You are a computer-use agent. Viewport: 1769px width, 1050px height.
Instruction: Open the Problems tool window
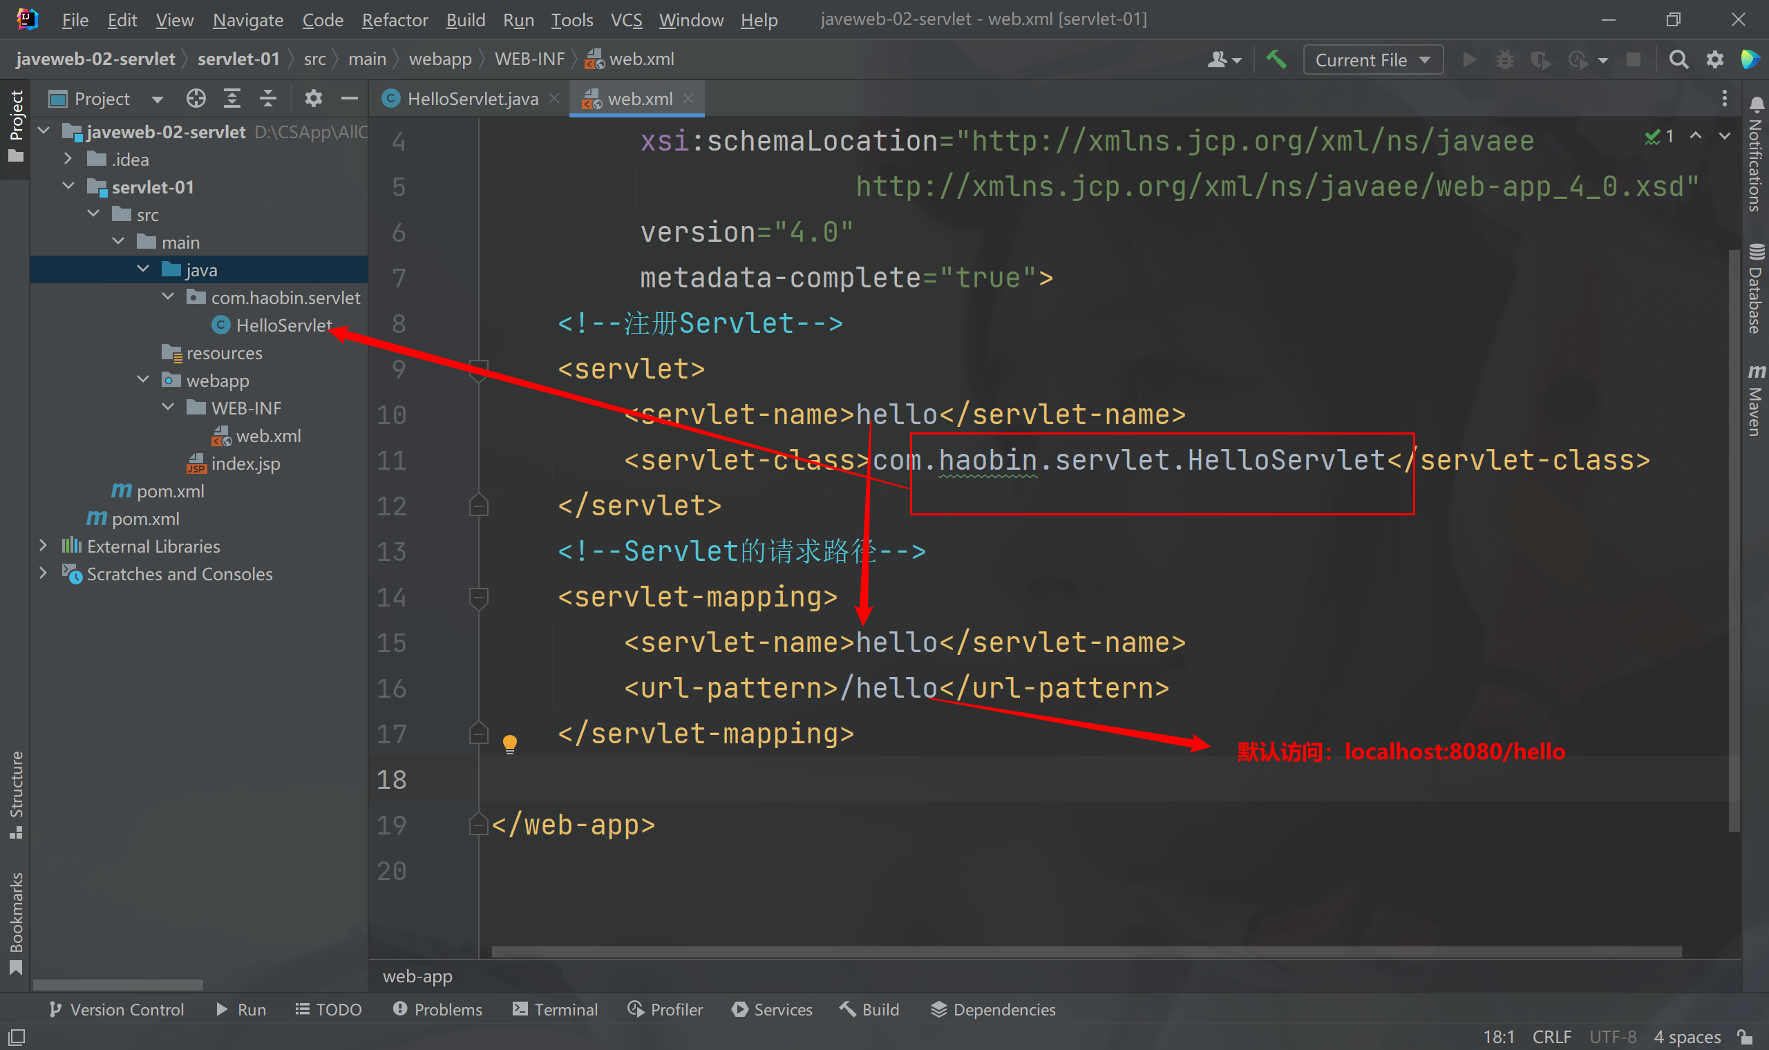437,1009
